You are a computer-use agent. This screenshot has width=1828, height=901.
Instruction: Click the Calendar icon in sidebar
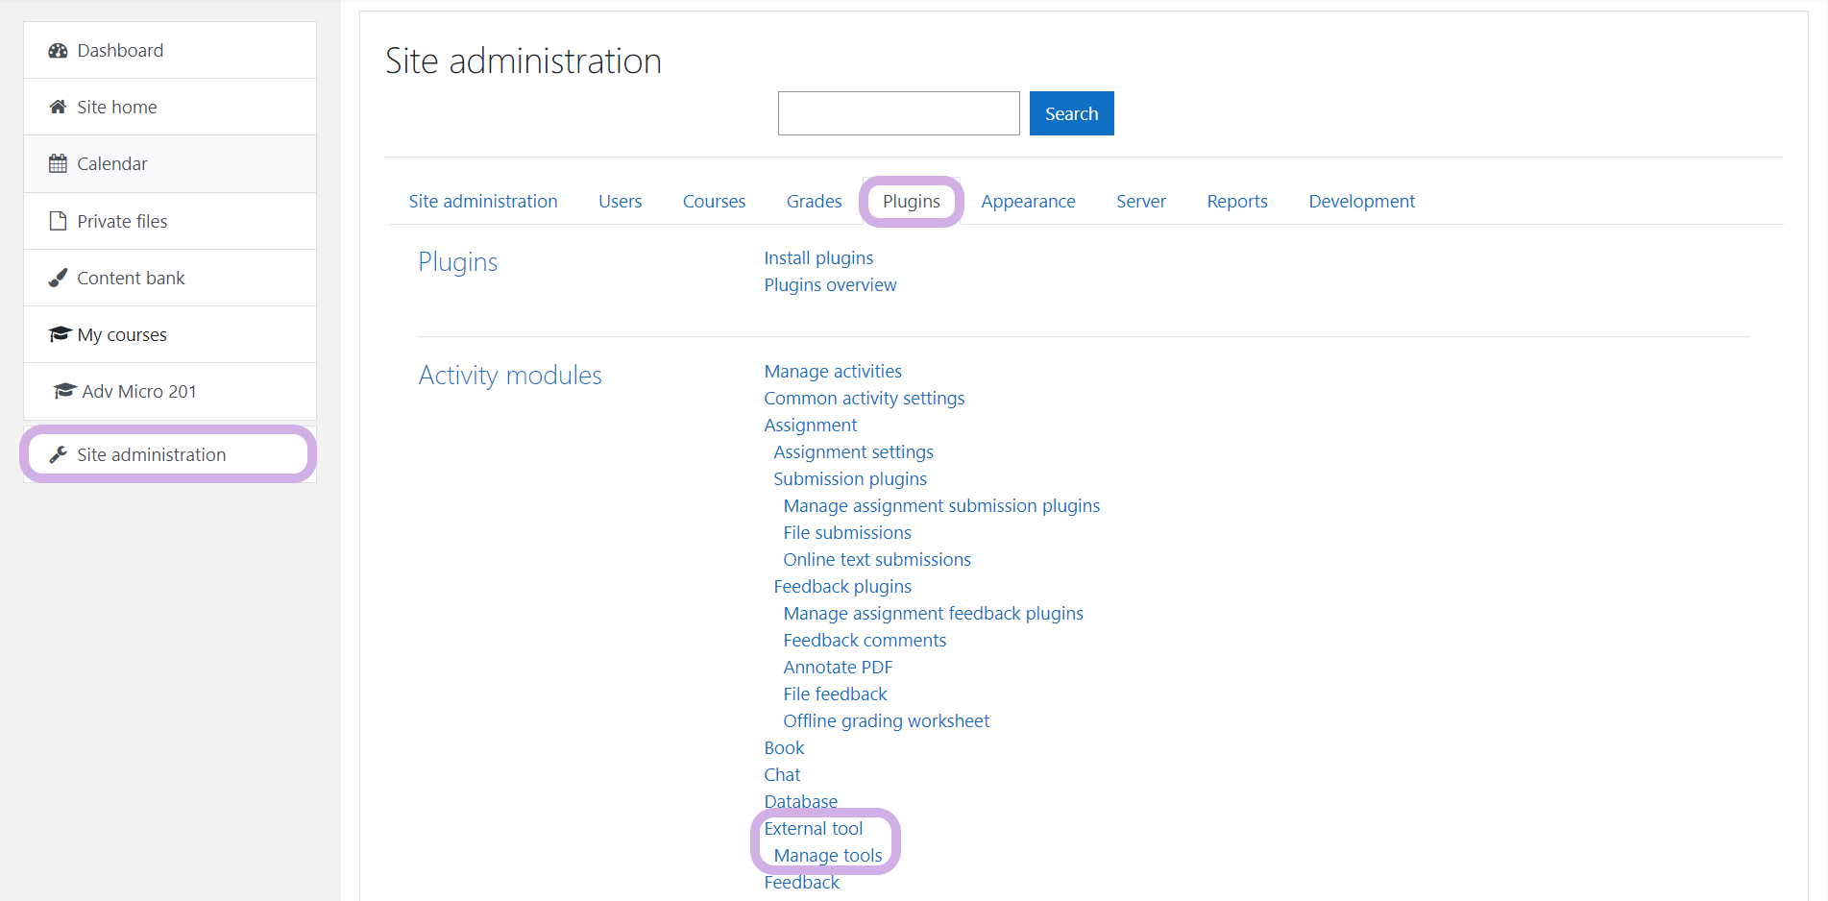point(58,164)
